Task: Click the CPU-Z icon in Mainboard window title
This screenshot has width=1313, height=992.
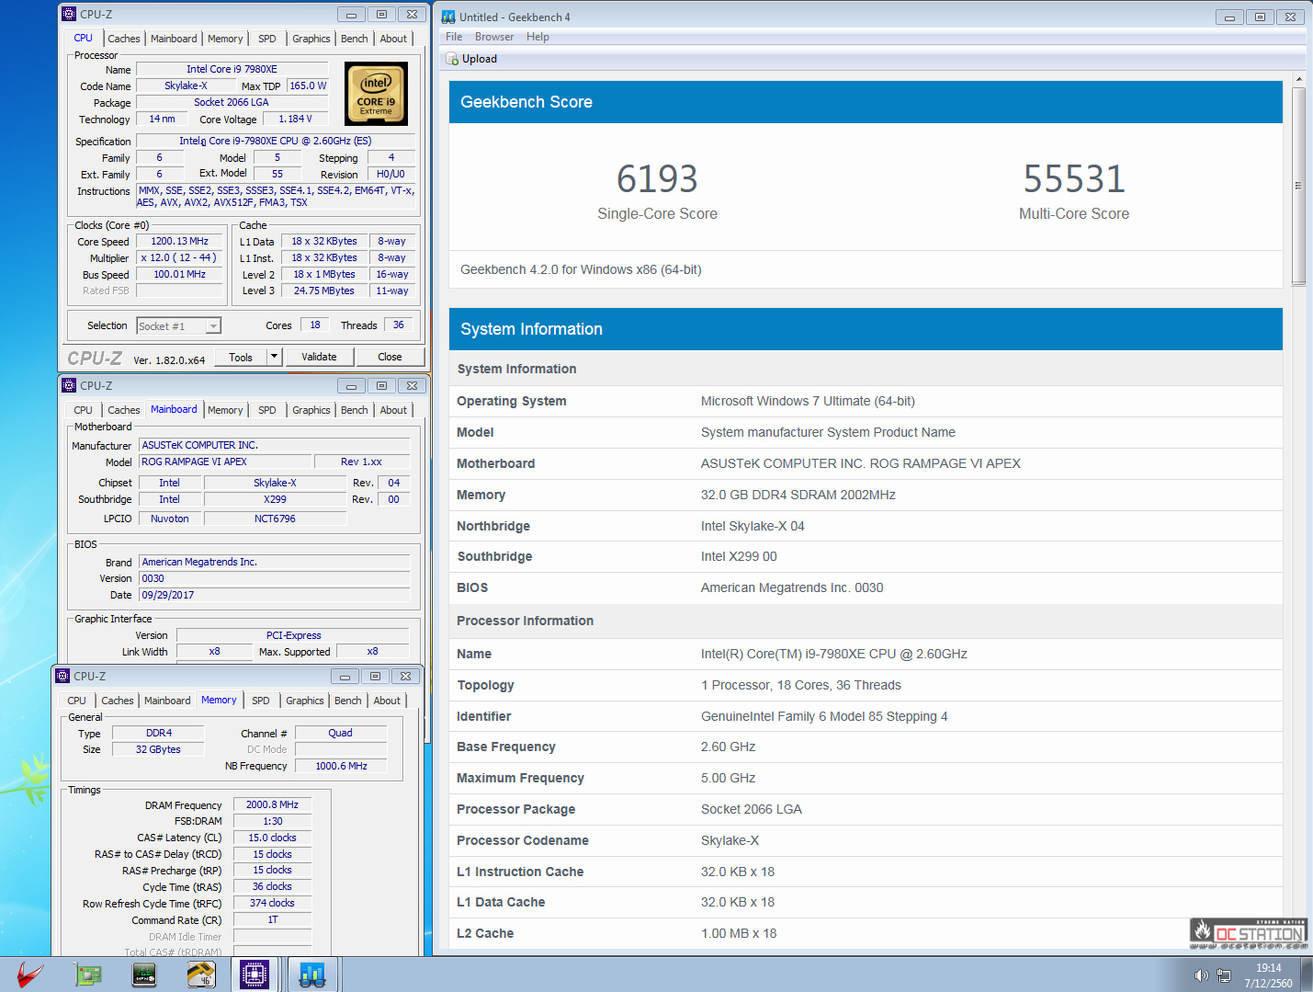Action: pyautogui.click(x=69, y=385)
